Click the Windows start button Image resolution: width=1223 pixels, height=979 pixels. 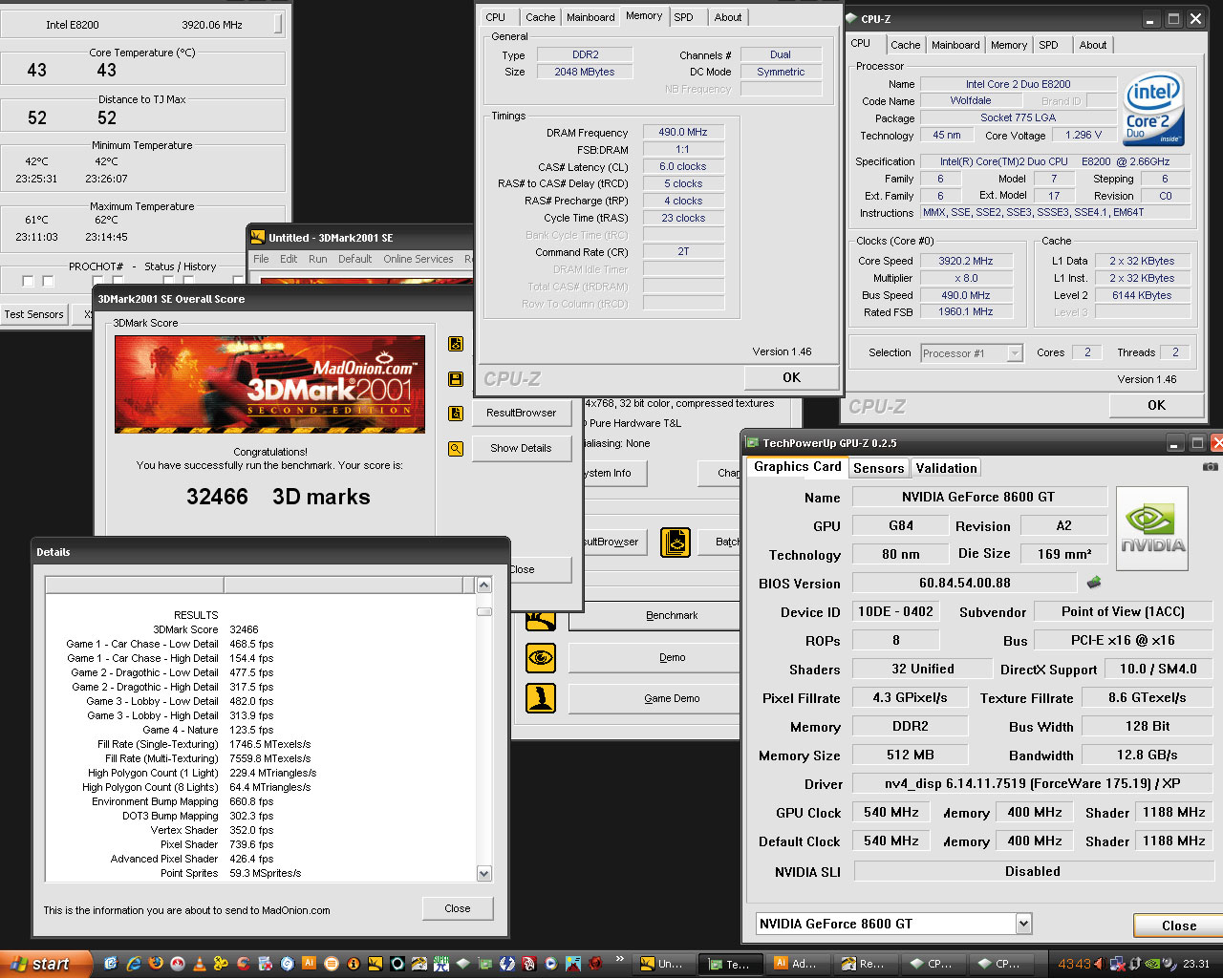[x=45, y=964]
